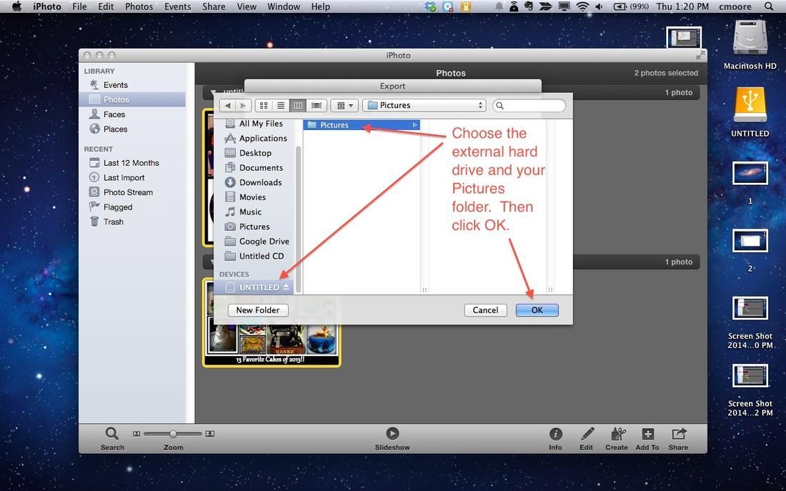Click the Search magnifier icon
Screen dimensions: 786x491
112,434
